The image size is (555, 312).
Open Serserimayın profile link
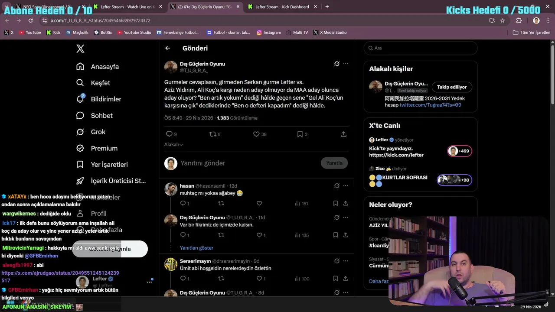point(195,261)
